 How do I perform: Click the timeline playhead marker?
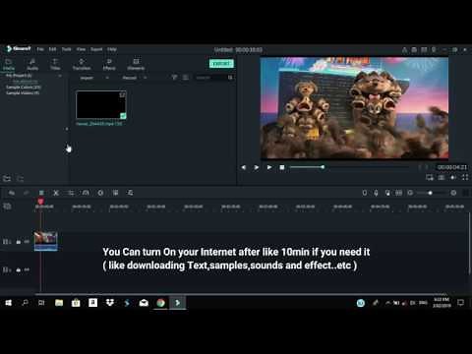(x=40, y=201)
